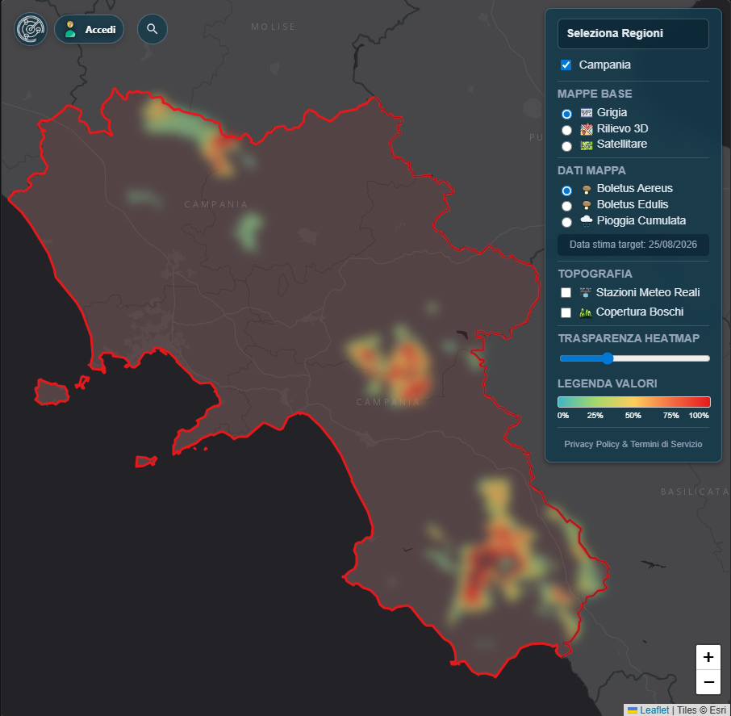Click the Rilievo 3D terrain icon

pyautogui.click(x=586, y=129)
